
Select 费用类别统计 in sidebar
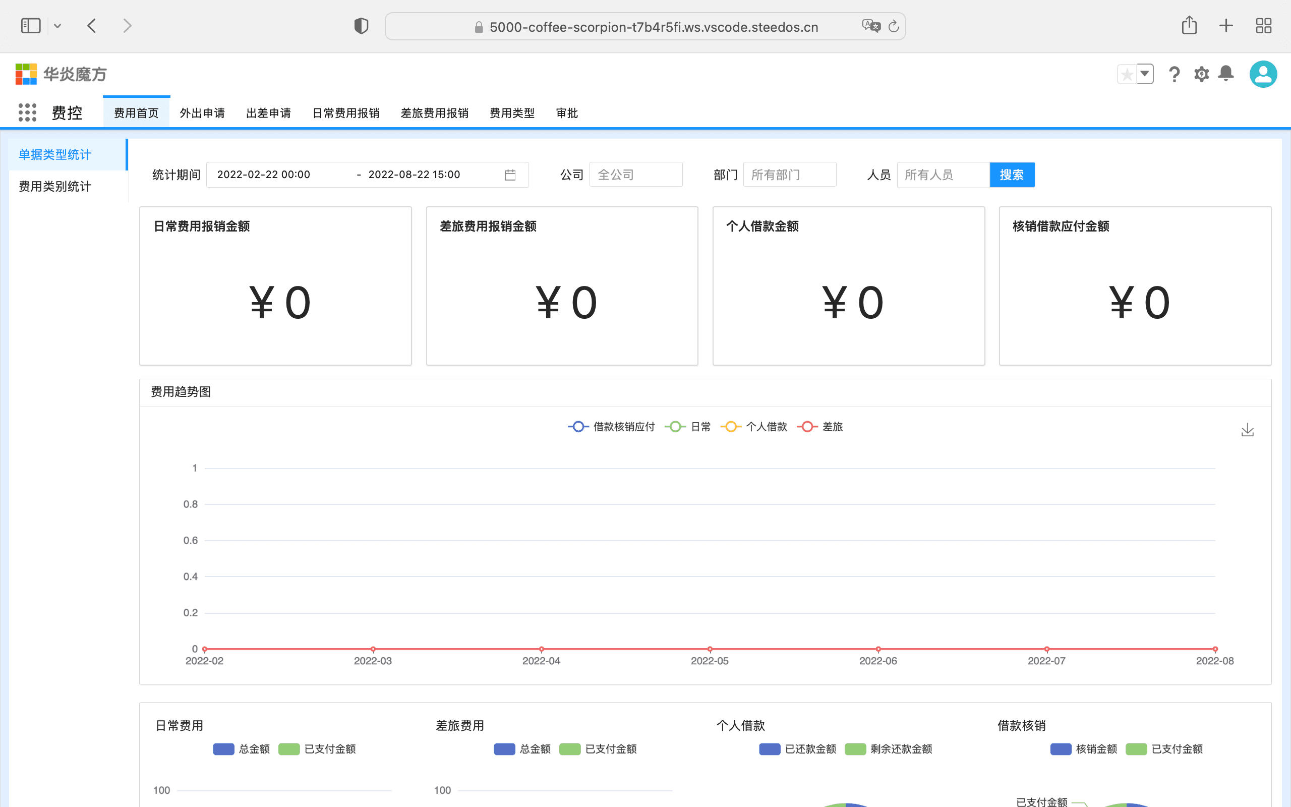tap(55, 186)
